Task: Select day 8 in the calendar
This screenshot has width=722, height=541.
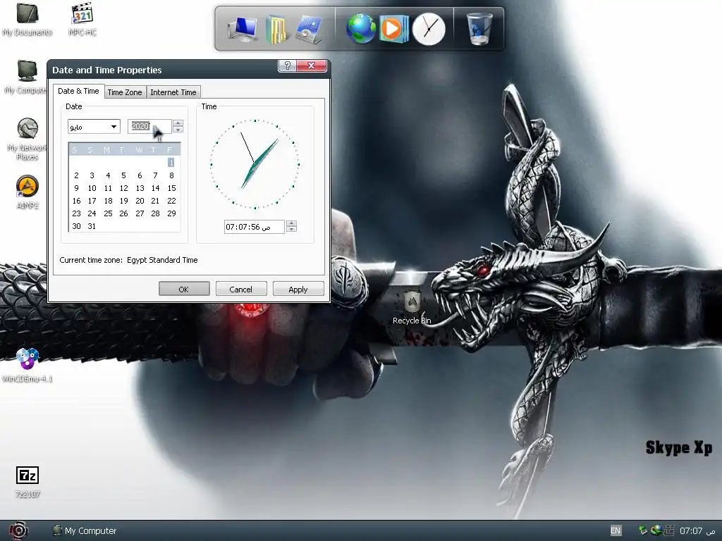Action: point(171,175)
